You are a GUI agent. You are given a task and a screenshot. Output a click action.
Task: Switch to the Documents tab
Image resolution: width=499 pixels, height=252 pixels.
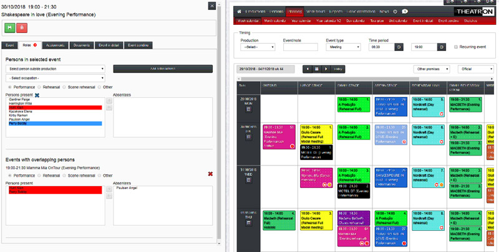coord(81,45)
